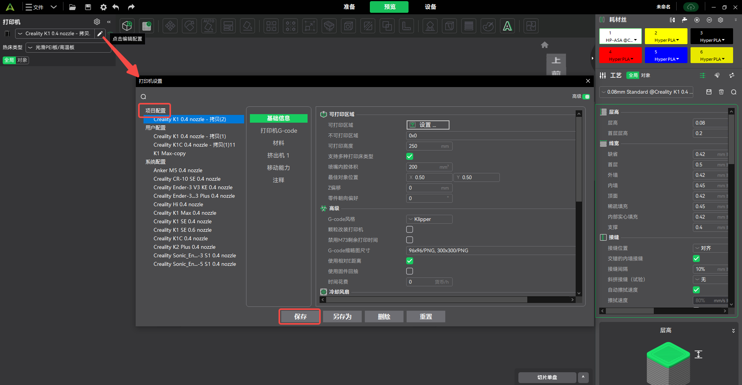Open the 文件 menu dropdown arrow
This screenshot has width=742, height=385.
point(54,7)
